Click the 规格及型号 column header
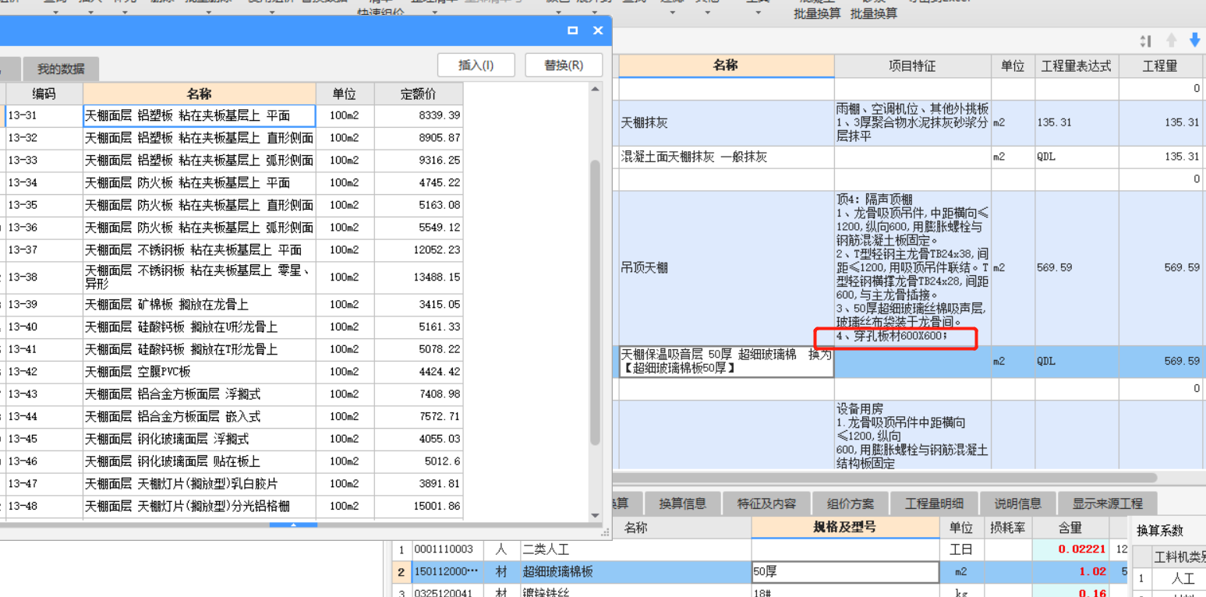This screenshot has height=597, width=1206. tap(845, 528)
